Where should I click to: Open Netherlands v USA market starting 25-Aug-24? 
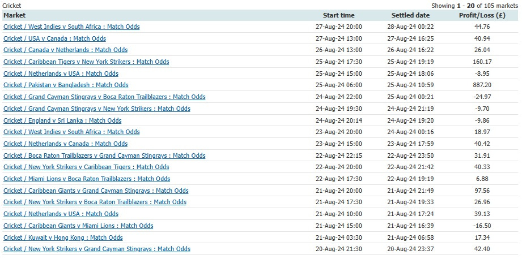pos(61,74)
